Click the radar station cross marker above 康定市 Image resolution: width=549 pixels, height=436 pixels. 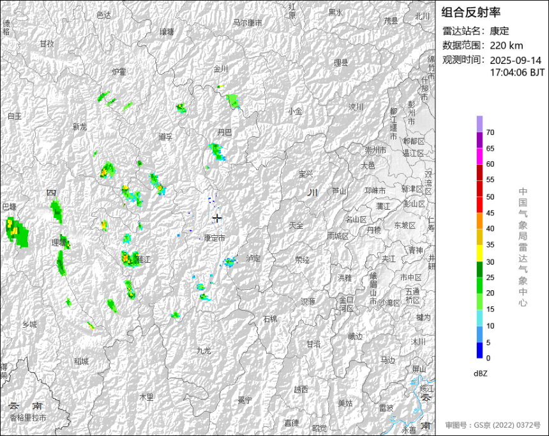[217, 218]
